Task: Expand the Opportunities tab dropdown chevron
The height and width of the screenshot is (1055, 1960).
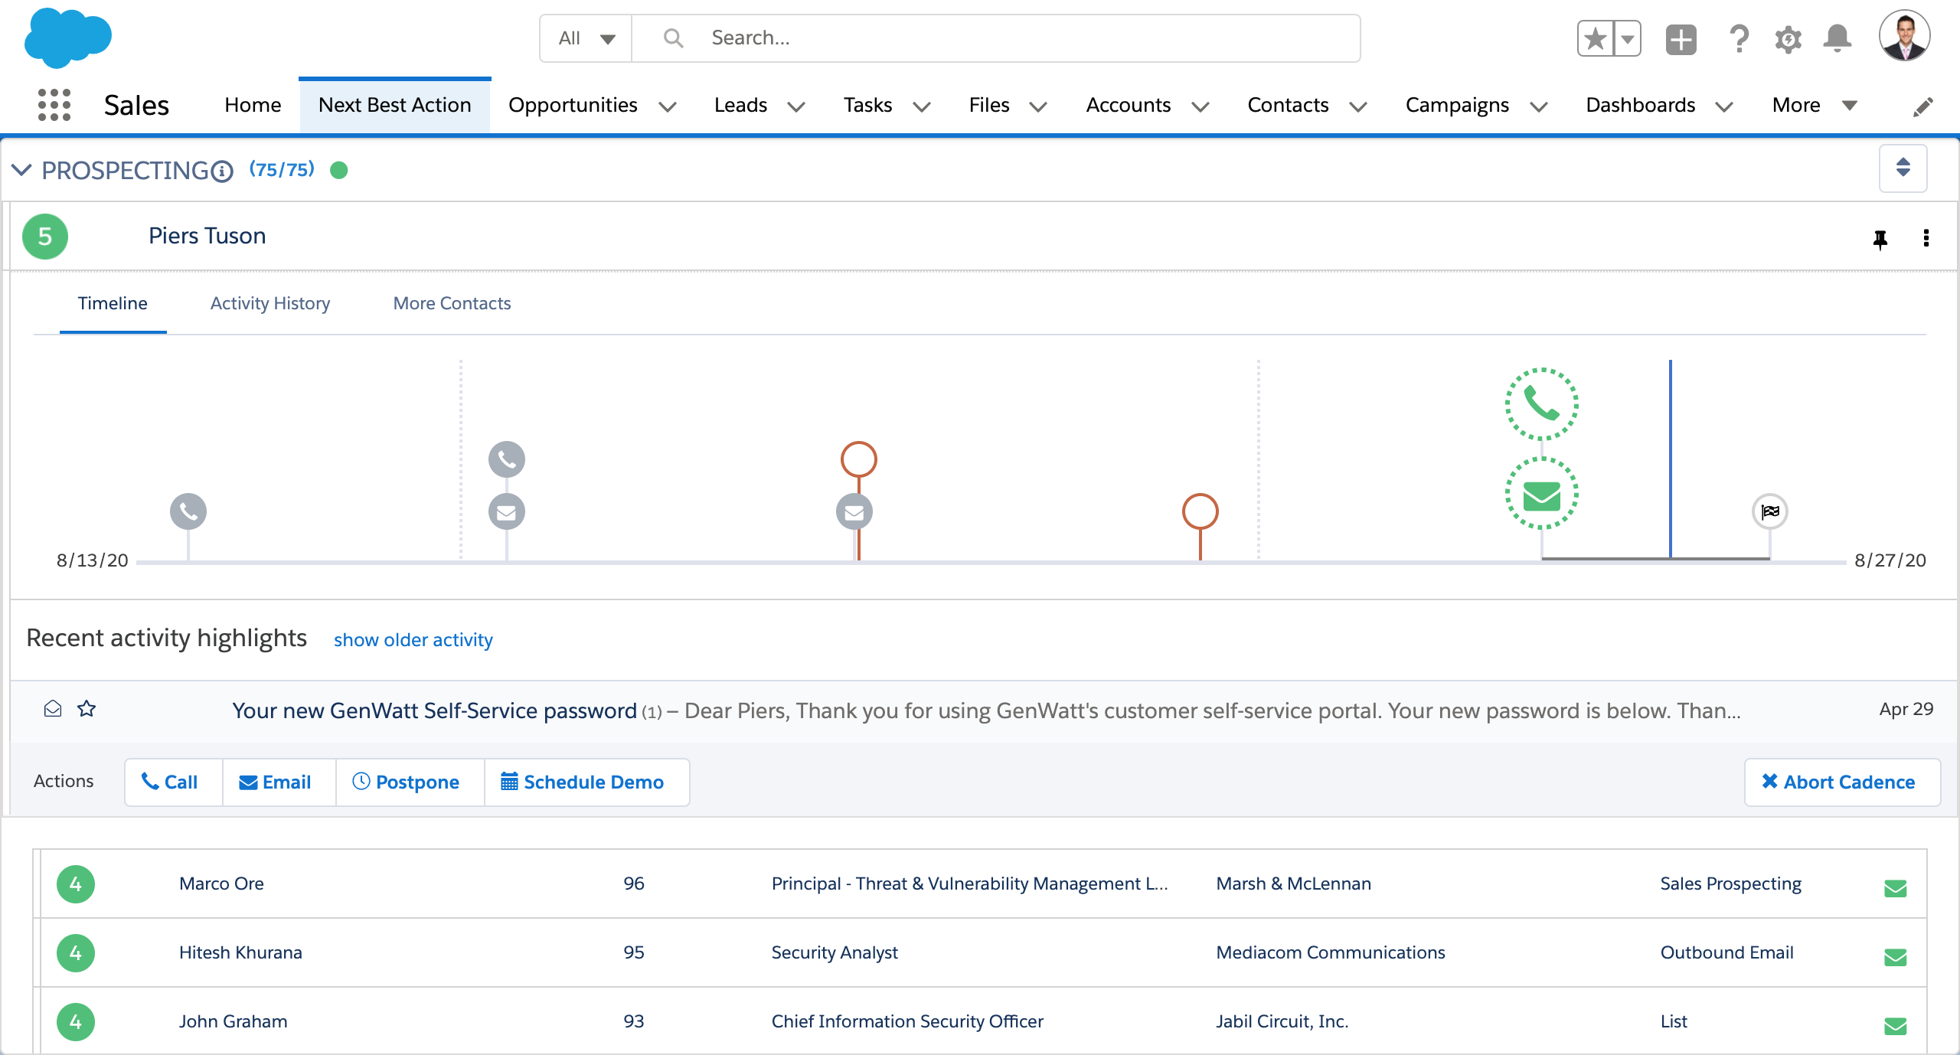Action: coord(668,107)
